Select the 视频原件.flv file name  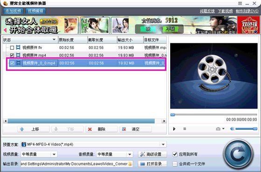(32, 48)
